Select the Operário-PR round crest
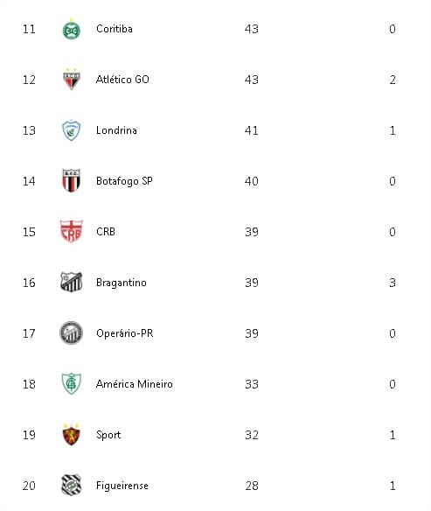The height and width of the screenshot is (511, 431). 72,332
